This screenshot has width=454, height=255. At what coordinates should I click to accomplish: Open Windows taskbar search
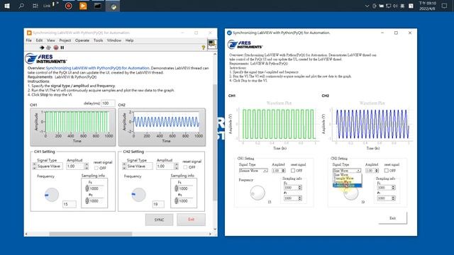[21, 6]
